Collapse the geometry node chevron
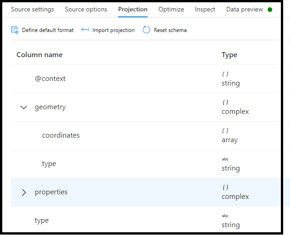This screenshot has height=235, width=290. 24,107
